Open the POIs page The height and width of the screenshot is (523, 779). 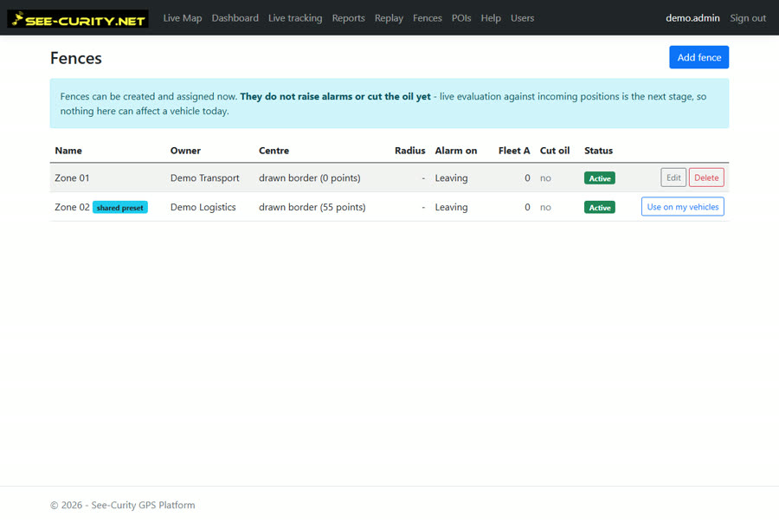coord(461,18)
